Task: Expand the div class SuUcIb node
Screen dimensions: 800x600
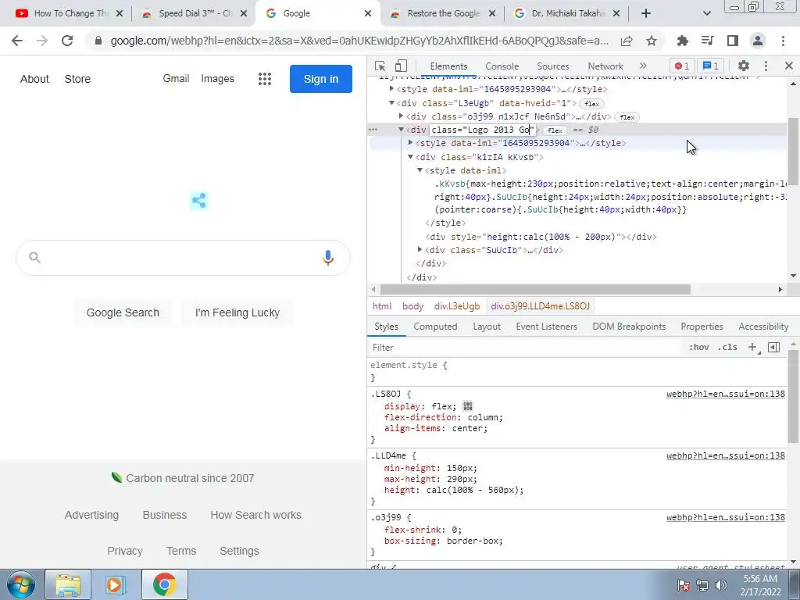Action: pyautogui.click(x=420, y=250)
